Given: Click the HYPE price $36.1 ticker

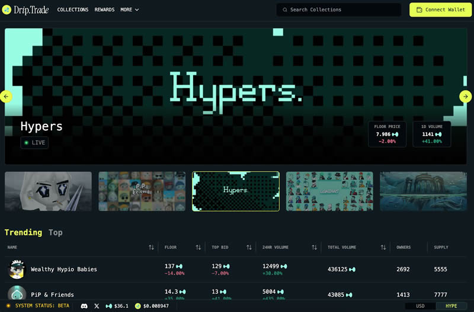Looking at the screenshot, I should coord(117,306).
